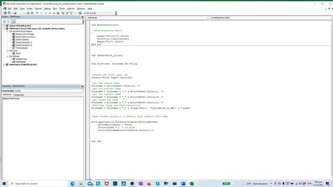Open the Add-Ins menu
This screenshot has height=187, width=333.
coord(71,9)
